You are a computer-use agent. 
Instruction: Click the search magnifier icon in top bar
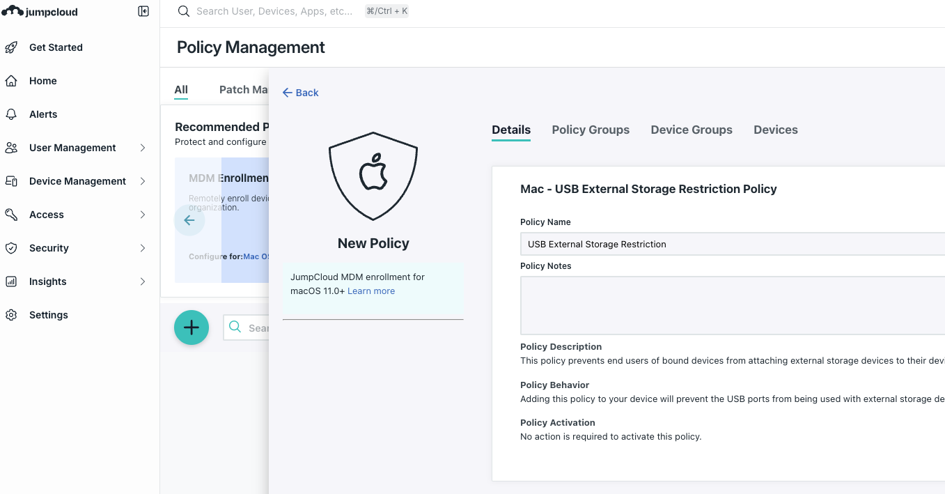coord(184,11)
